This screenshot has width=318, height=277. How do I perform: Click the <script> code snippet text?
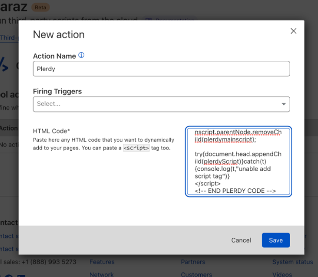[136, 148]
